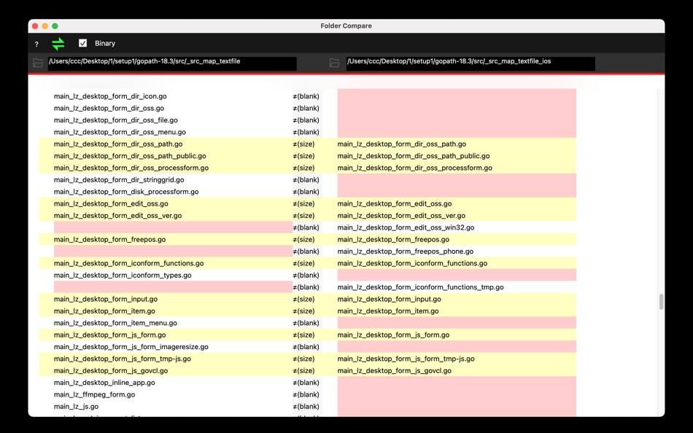Select right main_lz_desktop_form_dir_oss_path_public.go
This screenshot has height=433, width=693.
[414, 156]
